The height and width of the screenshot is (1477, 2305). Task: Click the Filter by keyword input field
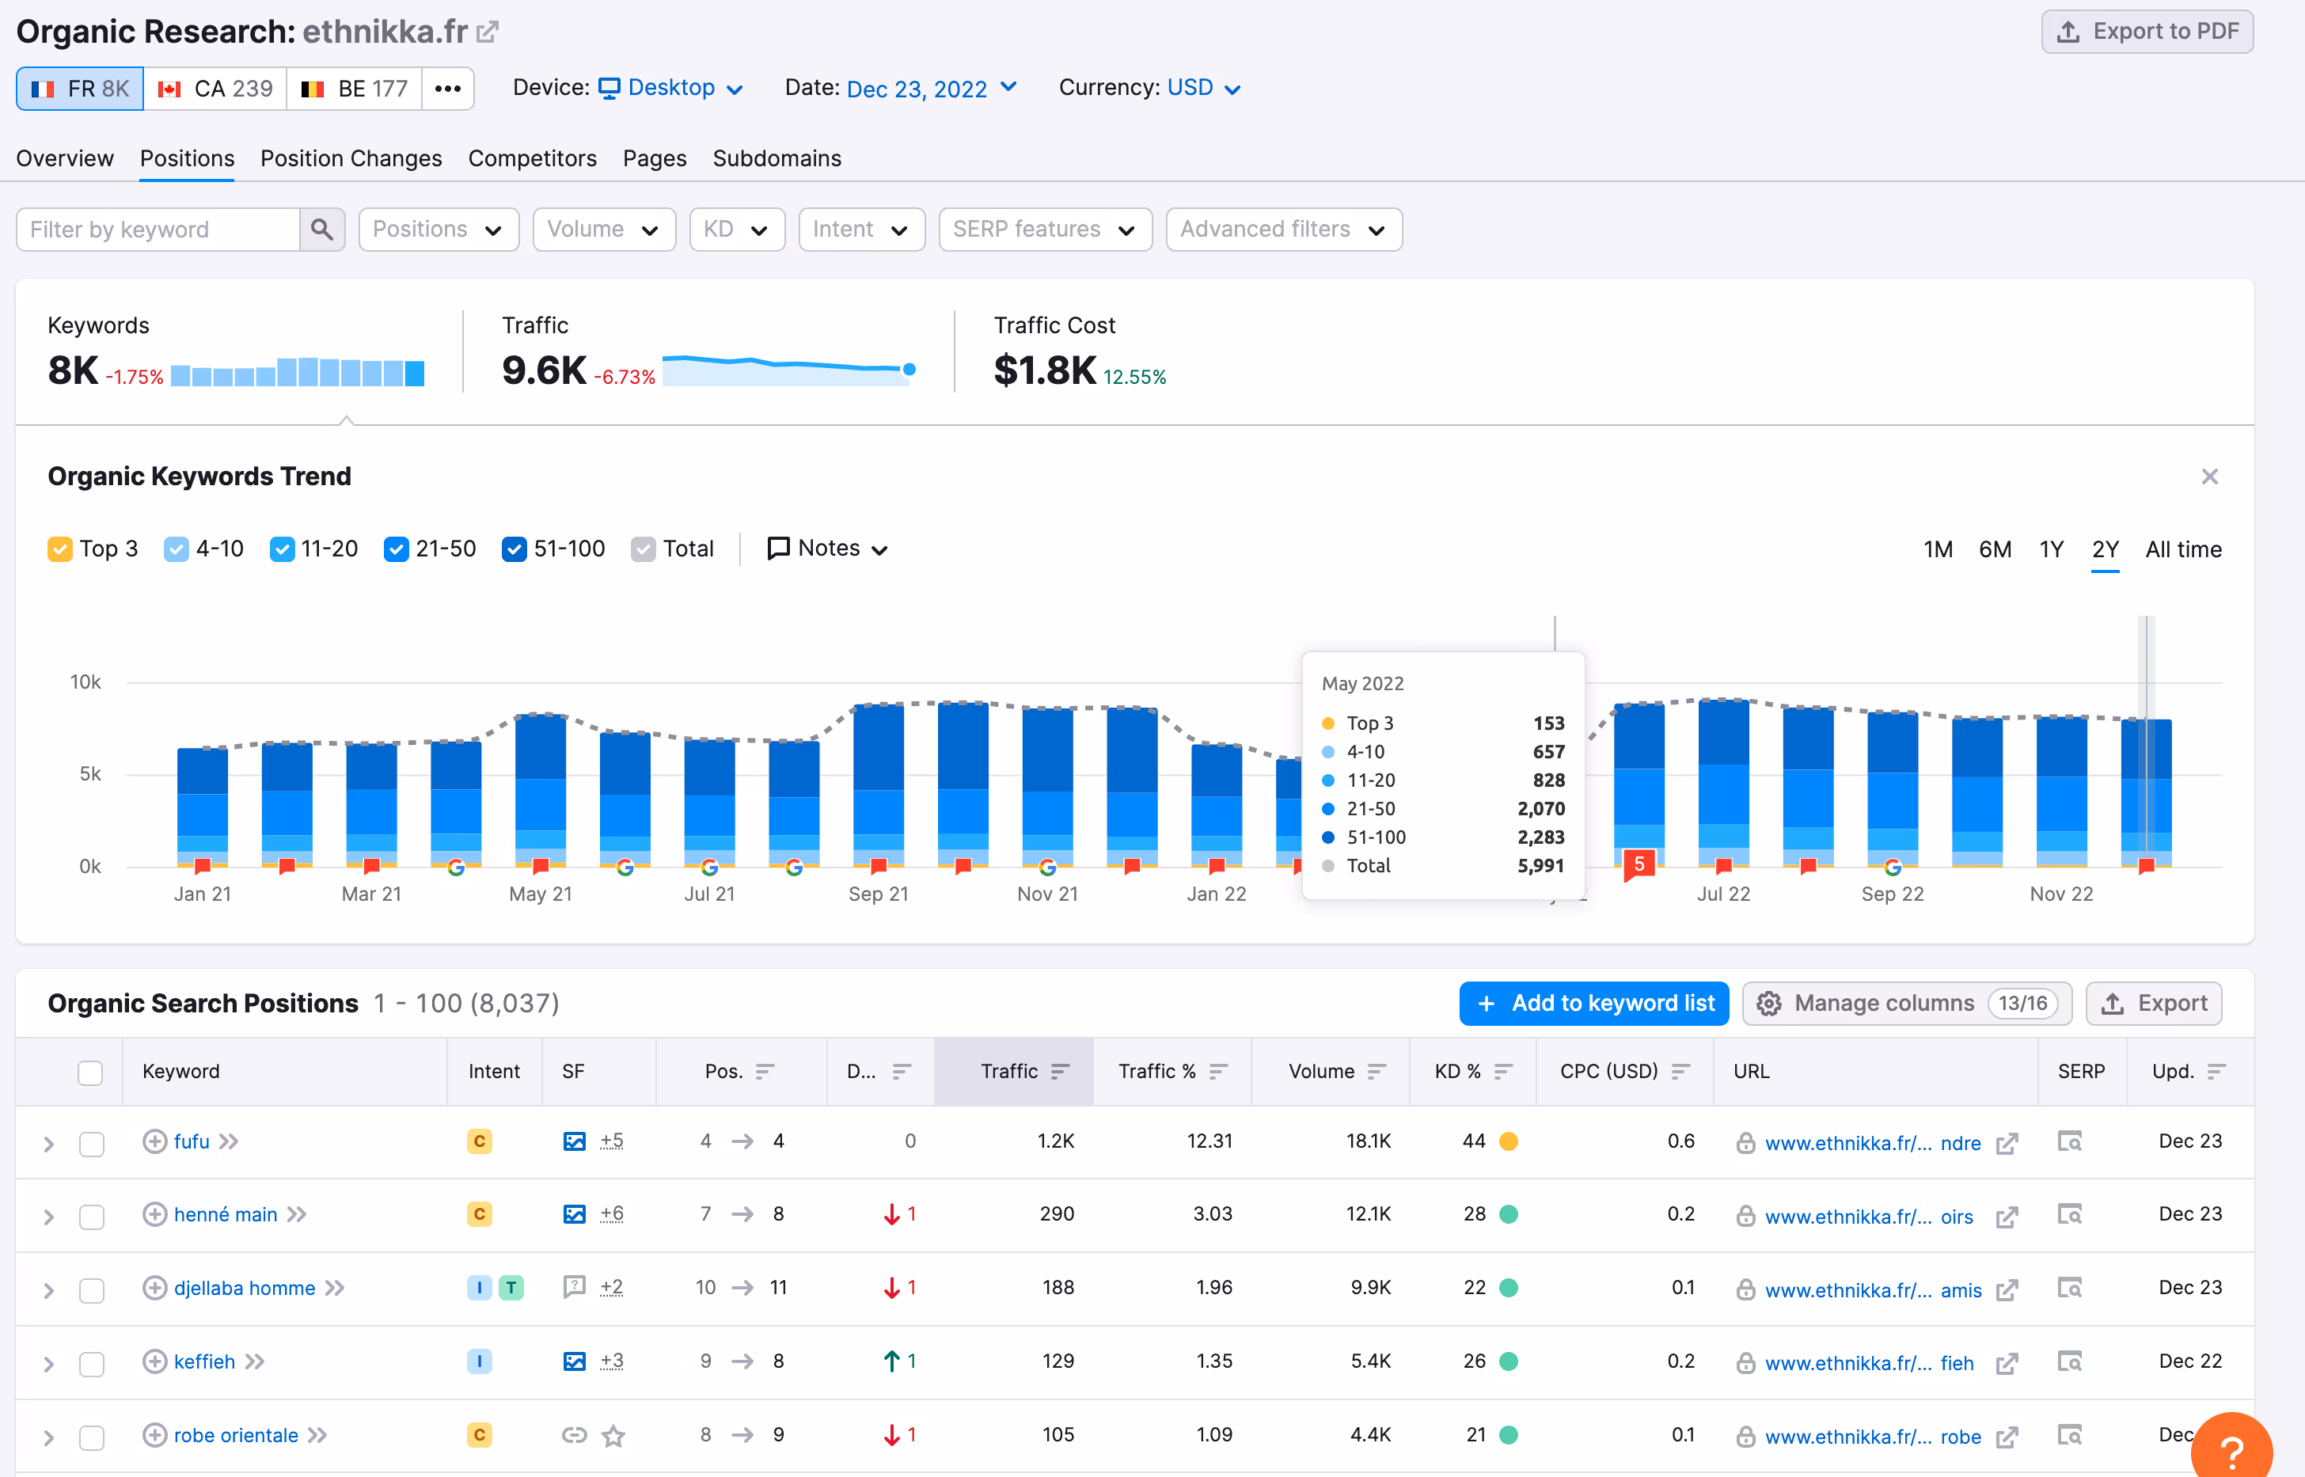(158, 230)
